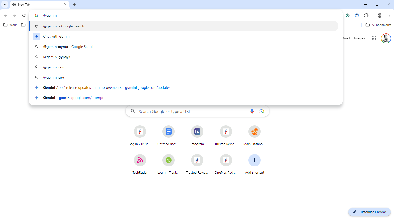The image size is (394, 219).
Task: Open the tab search dropdown arrow
Action: (x=5, y=4)
